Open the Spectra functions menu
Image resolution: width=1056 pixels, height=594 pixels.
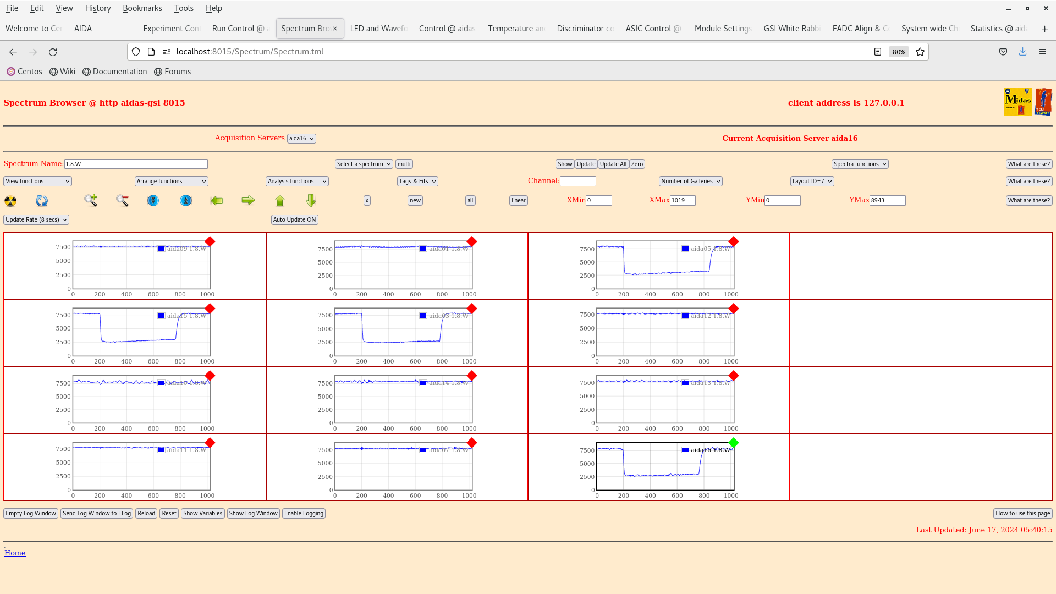[860, 163]
